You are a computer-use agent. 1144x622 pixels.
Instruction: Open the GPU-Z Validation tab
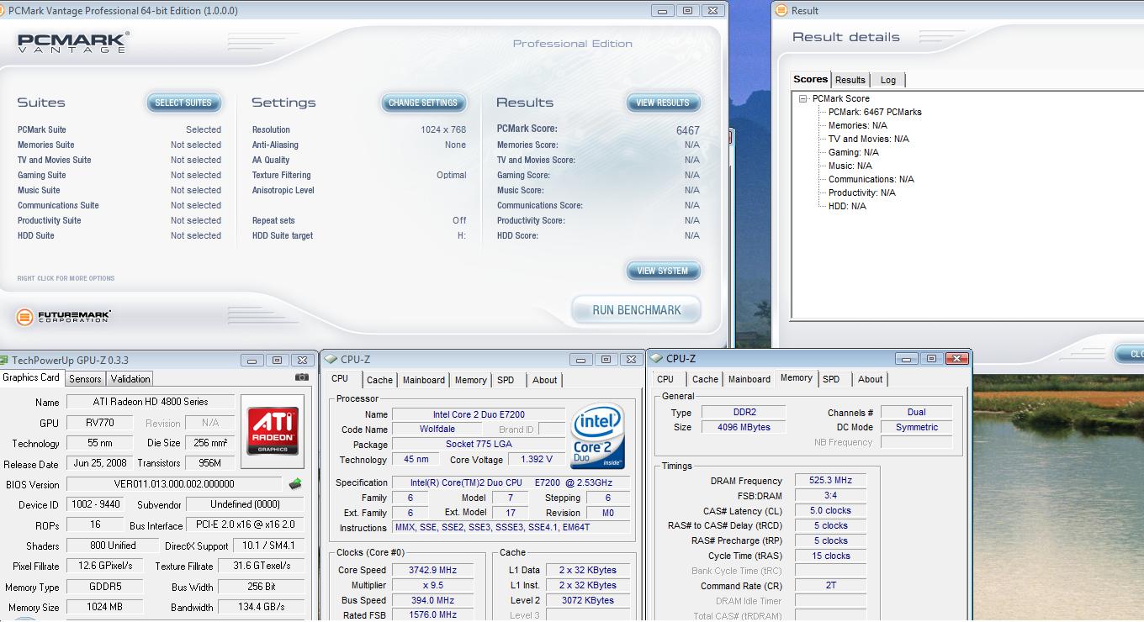tap(130, 379)
